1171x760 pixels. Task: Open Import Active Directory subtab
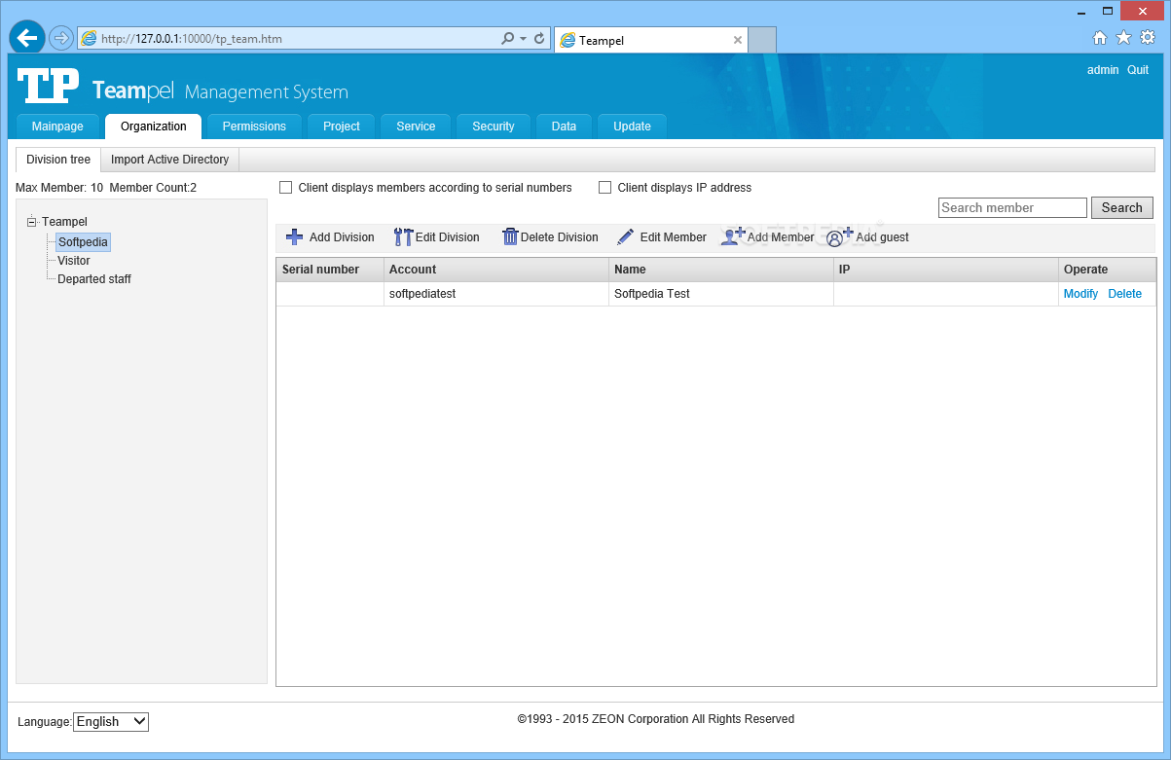pyautogui.click(x=169, y=160)
